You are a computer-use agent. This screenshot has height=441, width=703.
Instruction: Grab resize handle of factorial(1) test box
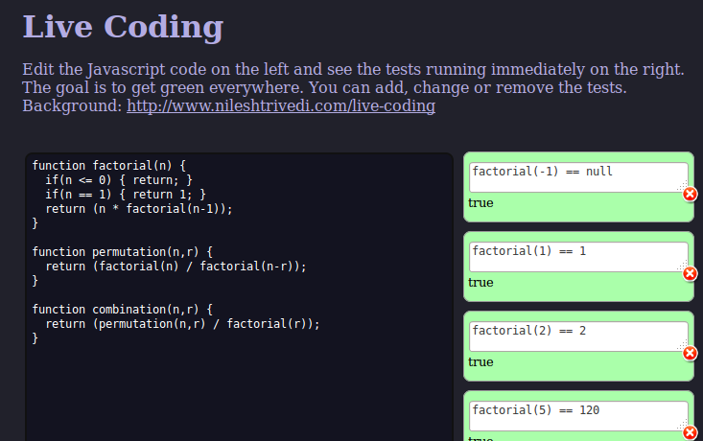click(683, 267)
